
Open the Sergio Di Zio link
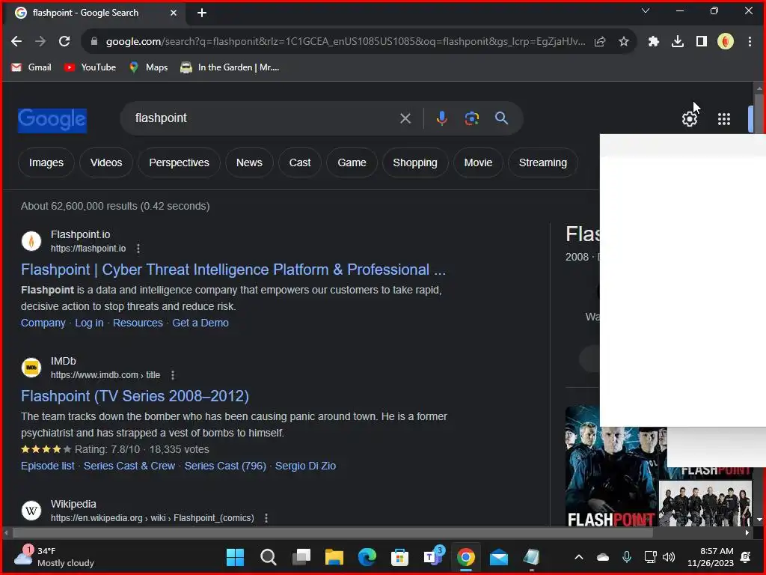(305, 466)
